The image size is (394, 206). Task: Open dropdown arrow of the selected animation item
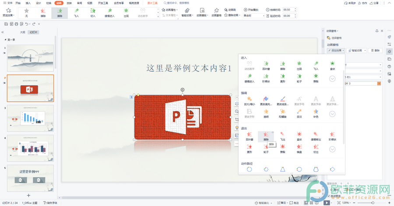coord(379,83)
